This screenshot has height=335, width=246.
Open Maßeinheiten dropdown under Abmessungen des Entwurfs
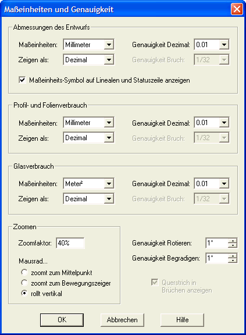coord(88,45)
